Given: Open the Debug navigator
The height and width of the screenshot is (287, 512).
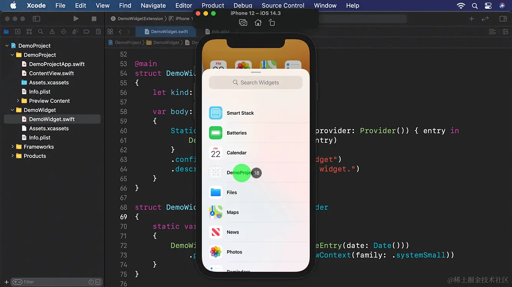Looking at the screenshot, I should tap(75, 32).
